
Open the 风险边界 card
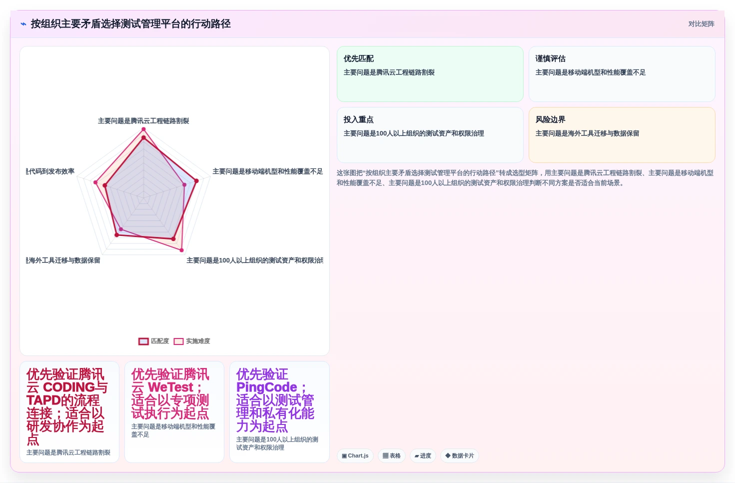622,135
